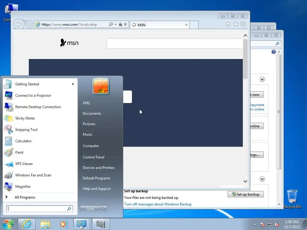Go to IE Home page icon

pos(228,24)
